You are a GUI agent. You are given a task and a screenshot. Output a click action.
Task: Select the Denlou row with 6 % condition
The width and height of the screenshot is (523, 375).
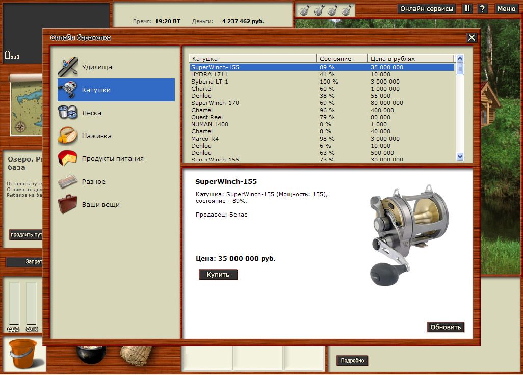point(322,146)
